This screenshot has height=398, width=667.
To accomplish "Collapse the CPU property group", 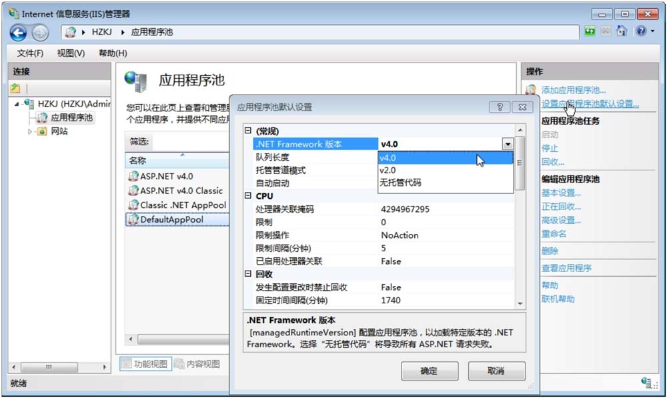I will click(x=248, y=195).
